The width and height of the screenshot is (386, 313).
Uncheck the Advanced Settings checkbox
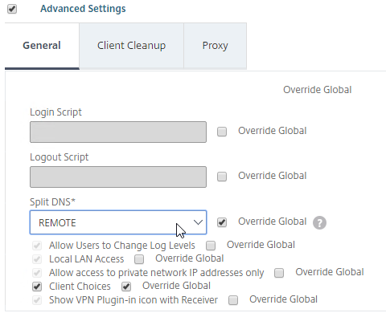click(x=12, y=9)
